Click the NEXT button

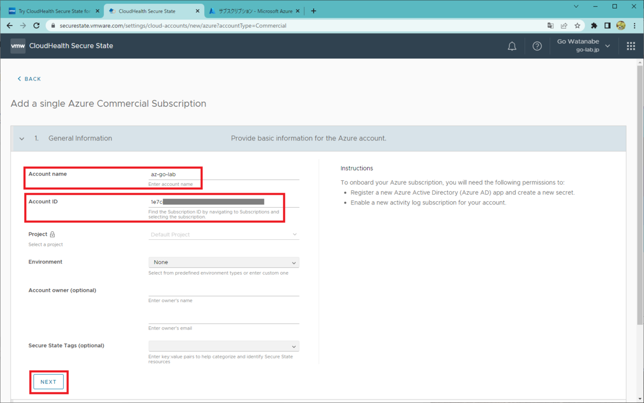[x=48, y=382]
